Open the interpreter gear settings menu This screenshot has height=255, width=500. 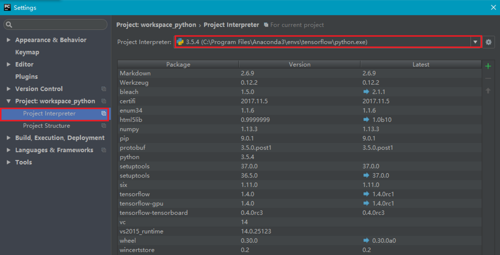(488, 42)
